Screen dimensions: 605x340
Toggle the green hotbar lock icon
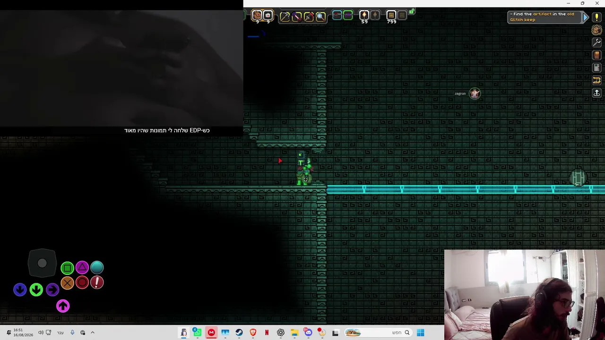(412, 11)
